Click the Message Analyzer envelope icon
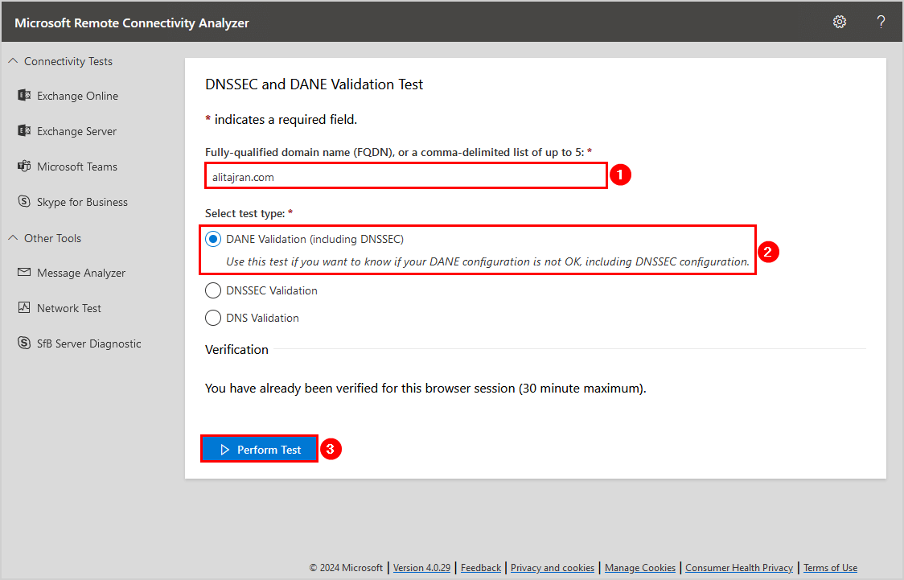 pos(24,273)
